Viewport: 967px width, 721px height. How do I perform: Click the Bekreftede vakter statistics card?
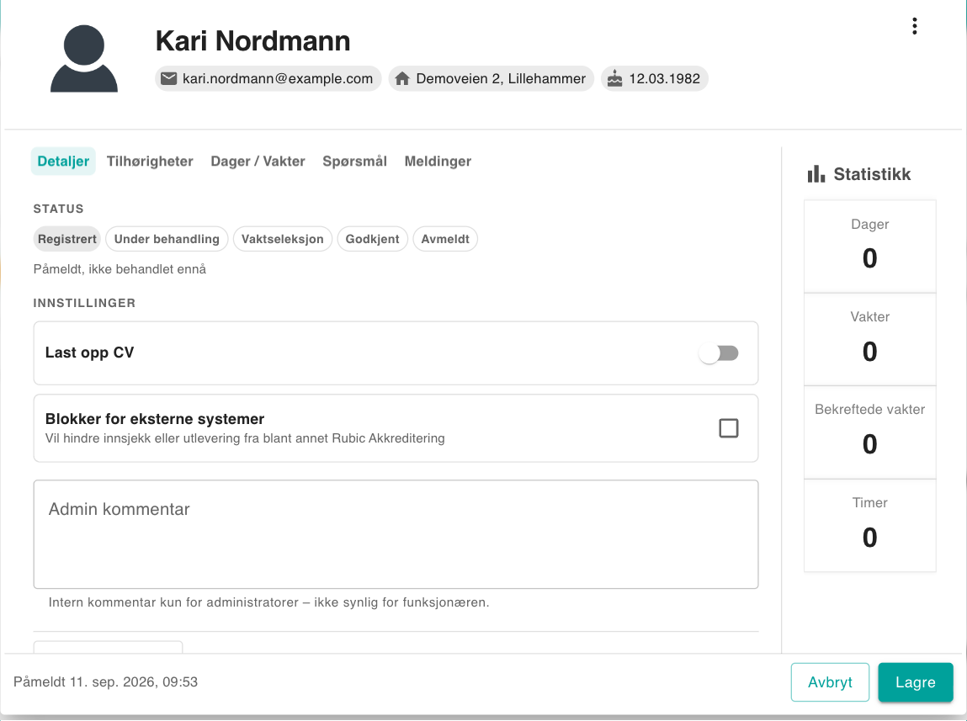(x=870, y=432)
